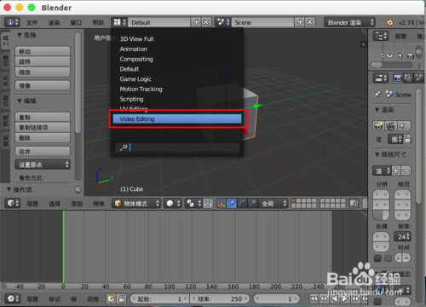This screenshot has width=426, height=307.
Task: Open the 全局 (Global) orientation dropdown
Action: click(x=273, y=203)
